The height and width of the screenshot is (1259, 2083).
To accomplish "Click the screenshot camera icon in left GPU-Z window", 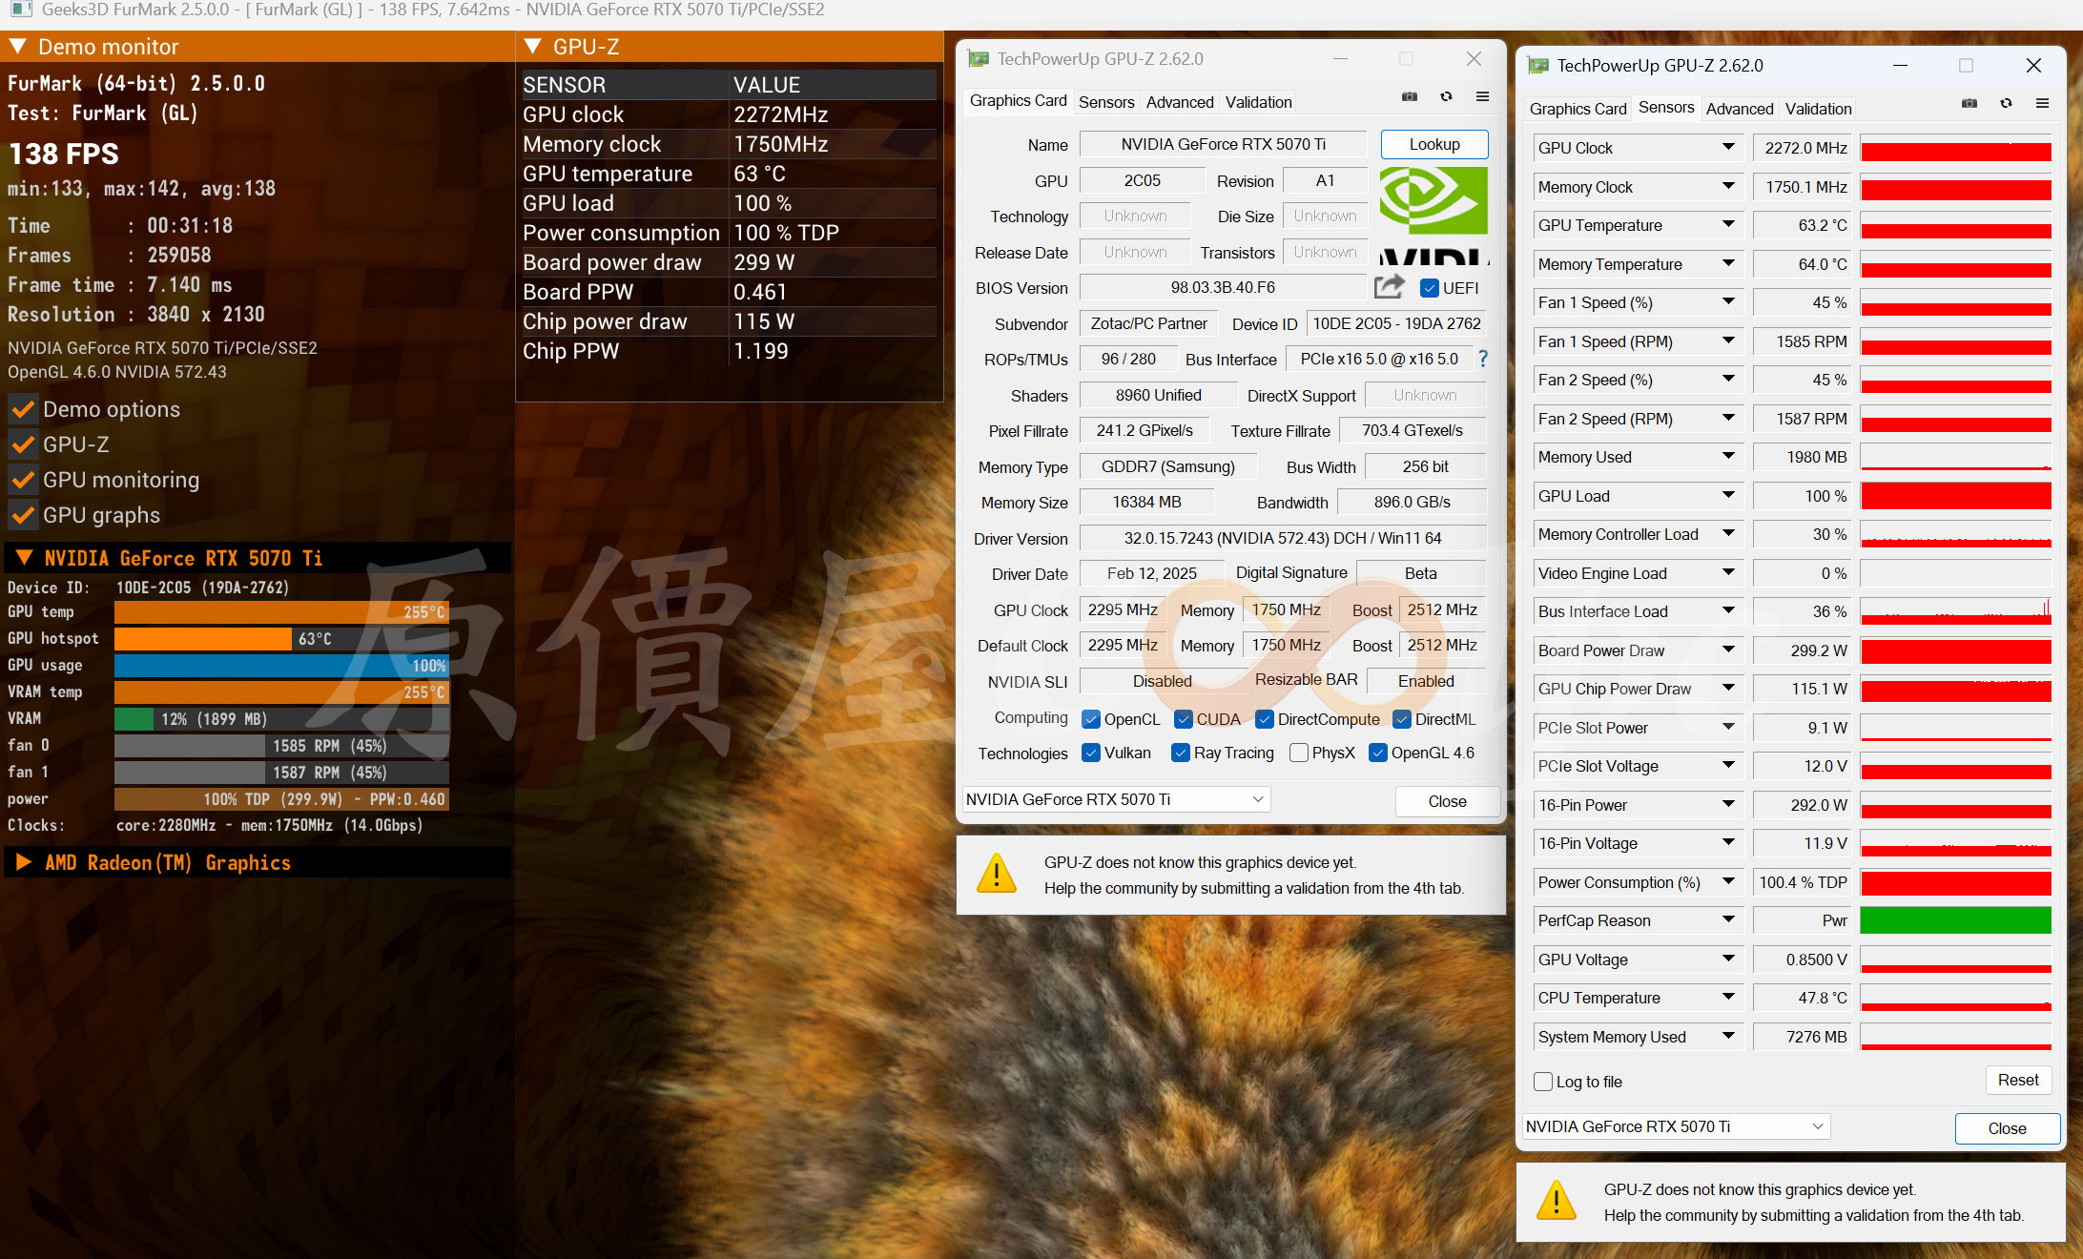I will (x=1410, y=96).
